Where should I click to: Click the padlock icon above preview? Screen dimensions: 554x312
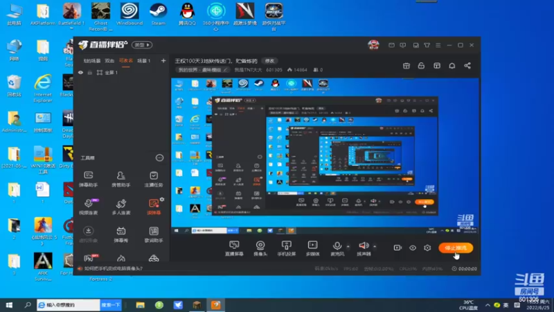pyautogui.click(x=421, y=66)
